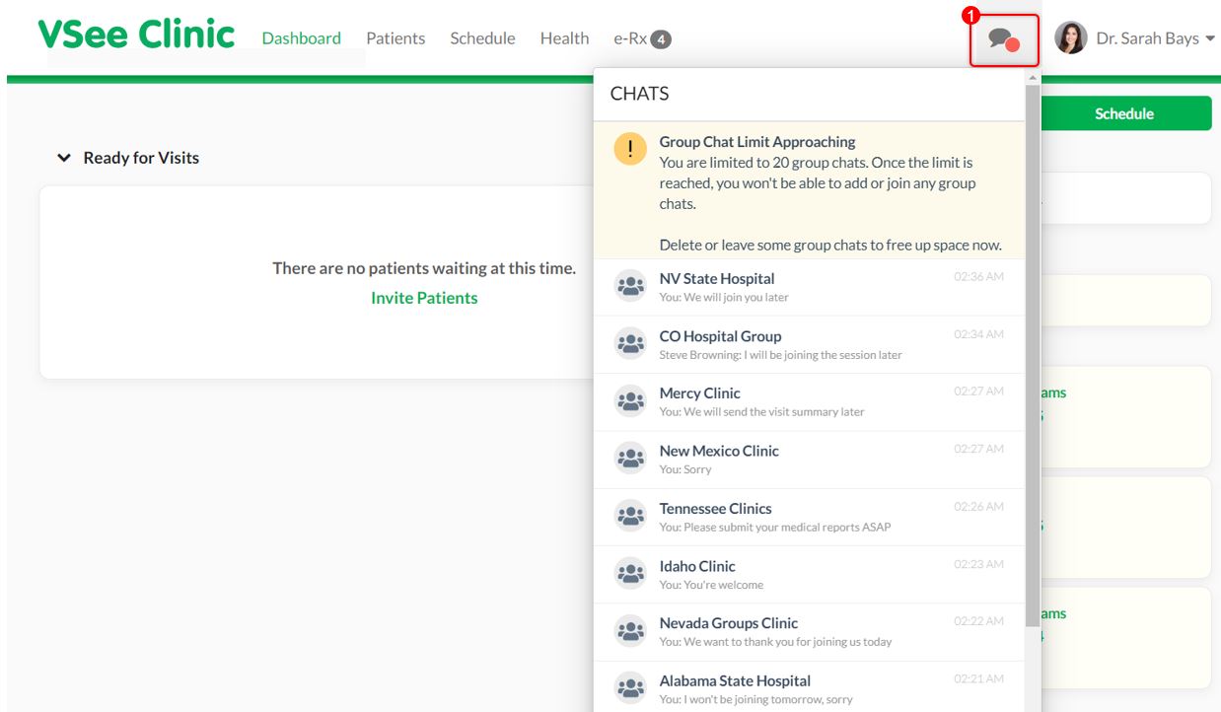Click the Invite Patients link
Image resolution: width=1221 pixels, height=712 pixels.
click(424, 298)
